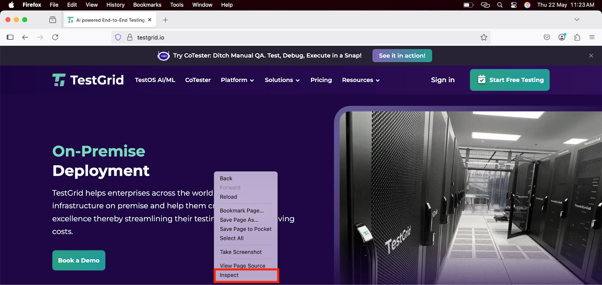Image resolution: width=602 pixels, height=285 pixels.
Task: Select Save Page As... in context menu
Action: coord(246,220)
